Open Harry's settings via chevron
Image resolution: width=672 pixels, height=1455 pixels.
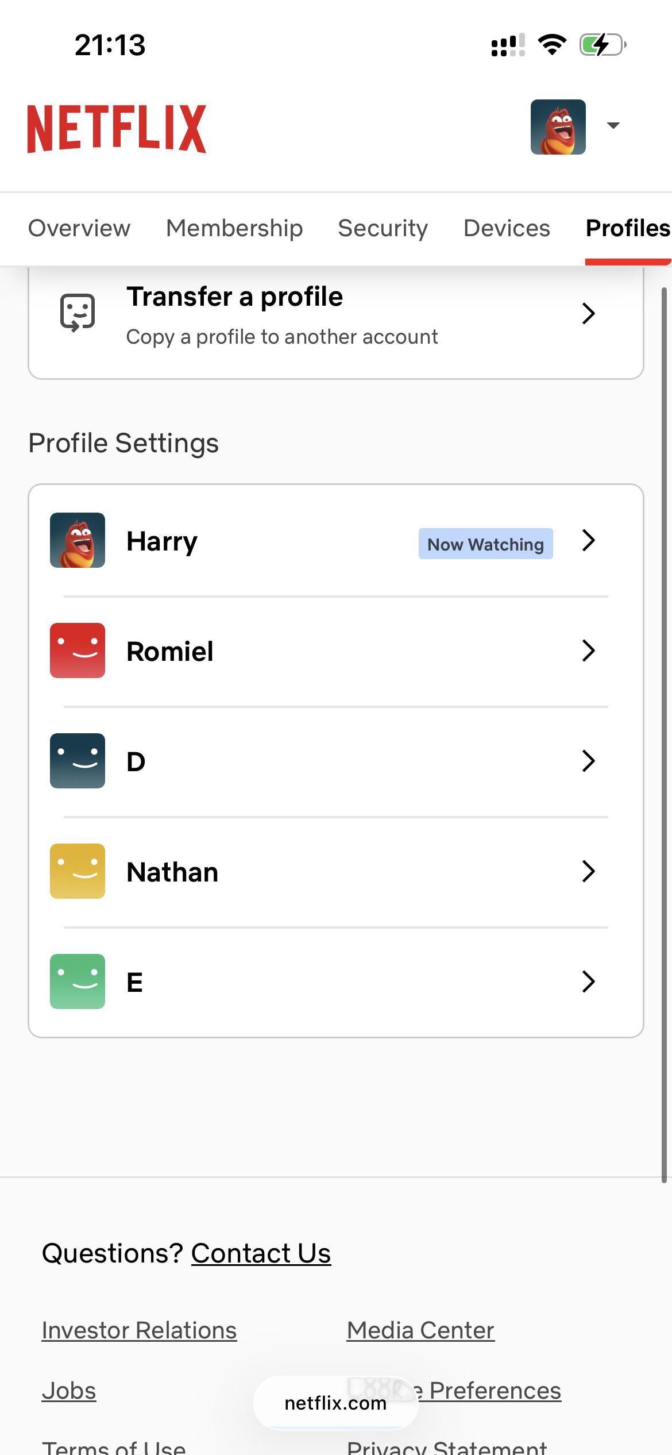click(589, 540)
